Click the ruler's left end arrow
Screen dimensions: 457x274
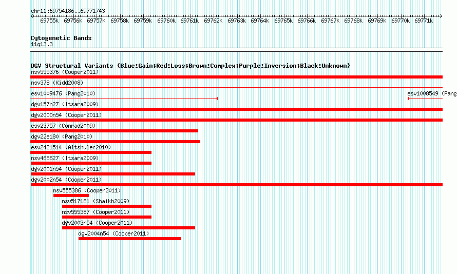[32, 16]
